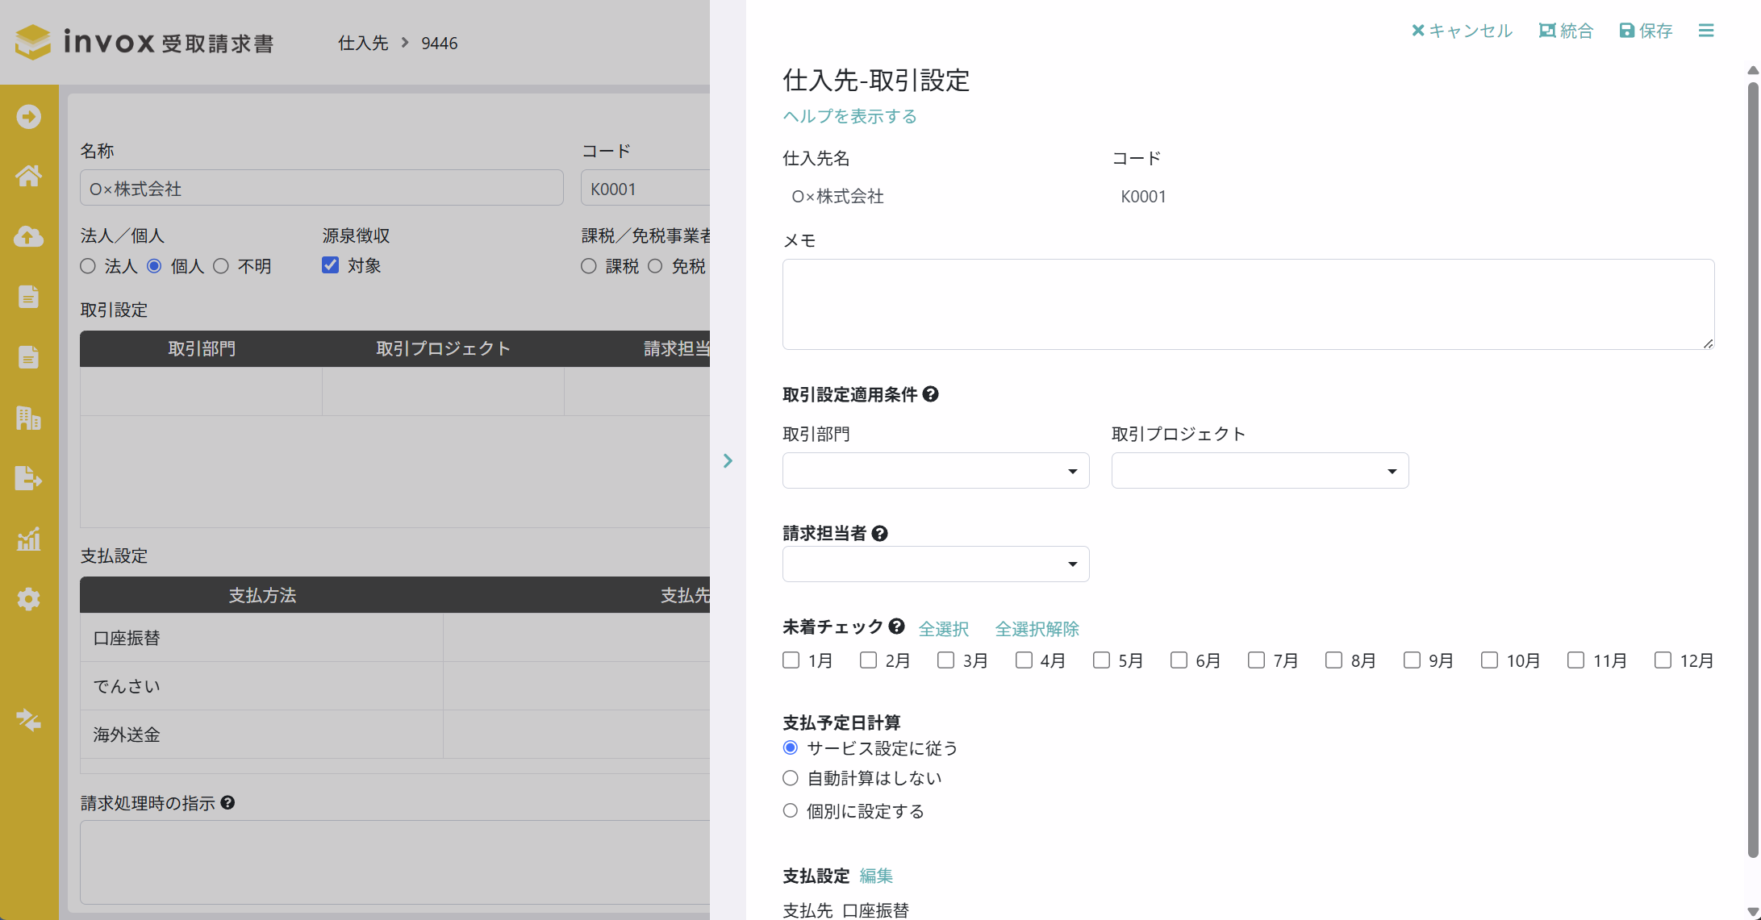Check the 1月 checkbox
This screenshot has width=1761, height=920.
pos(791,660)
